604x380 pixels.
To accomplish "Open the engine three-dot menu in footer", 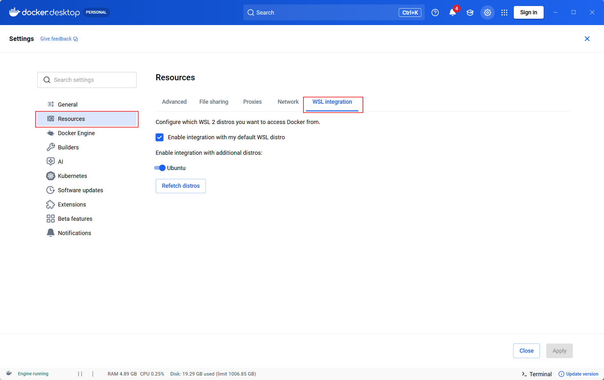I will pos(93,374).
